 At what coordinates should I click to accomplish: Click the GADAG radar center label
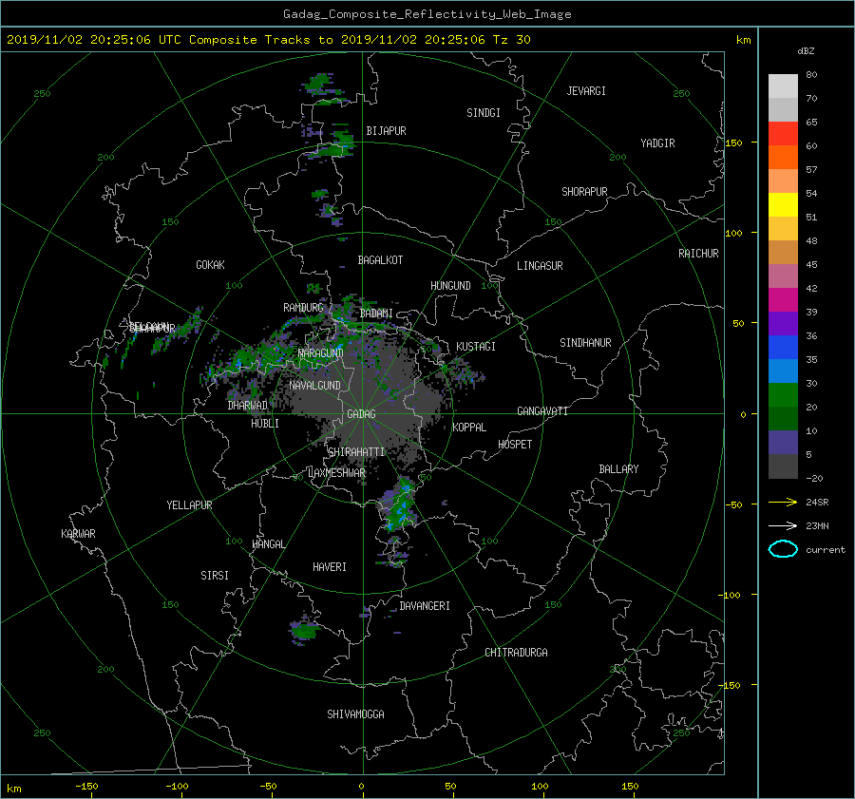point(361,414)
